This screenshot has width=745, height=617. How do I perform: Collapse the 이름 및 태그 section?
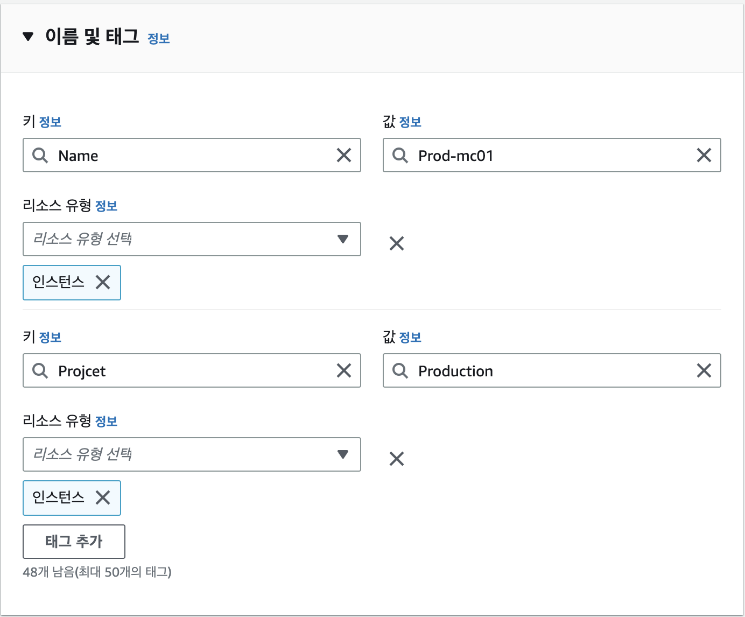28,37
